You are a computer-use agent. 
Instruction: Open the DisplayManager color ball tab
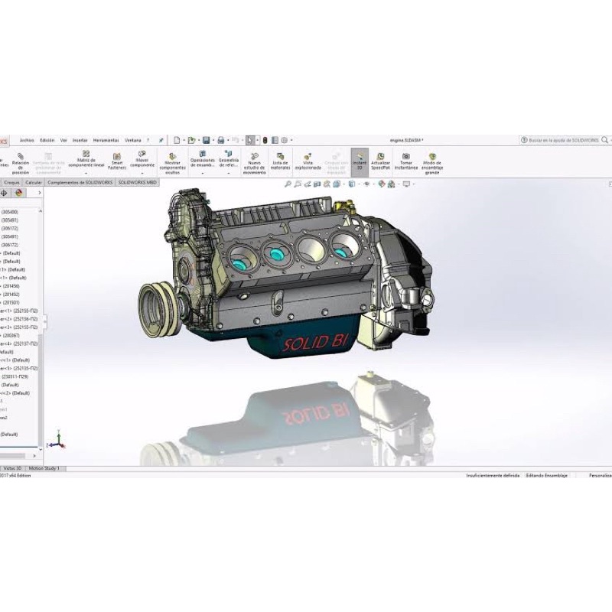point(18,193)
